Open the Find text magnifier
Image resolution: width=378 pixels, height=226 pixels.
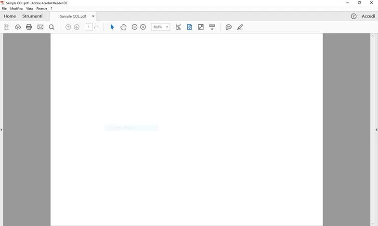pos(52,27)
